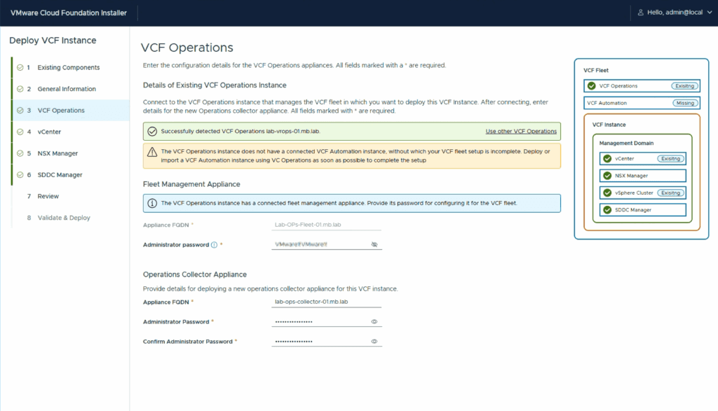Click the collector Appliance FQDN field
Viewport: 718px width, 411px height.
[326, 302]
